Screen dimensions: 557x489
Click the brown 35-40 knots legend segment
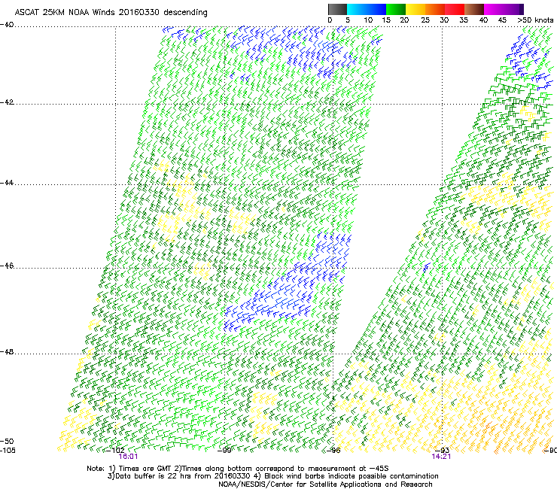point(474,9)
